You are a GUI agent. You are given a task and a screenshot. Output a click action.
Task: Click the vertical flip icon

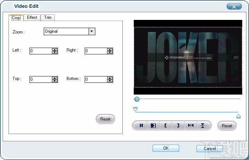tap(203, 126)
